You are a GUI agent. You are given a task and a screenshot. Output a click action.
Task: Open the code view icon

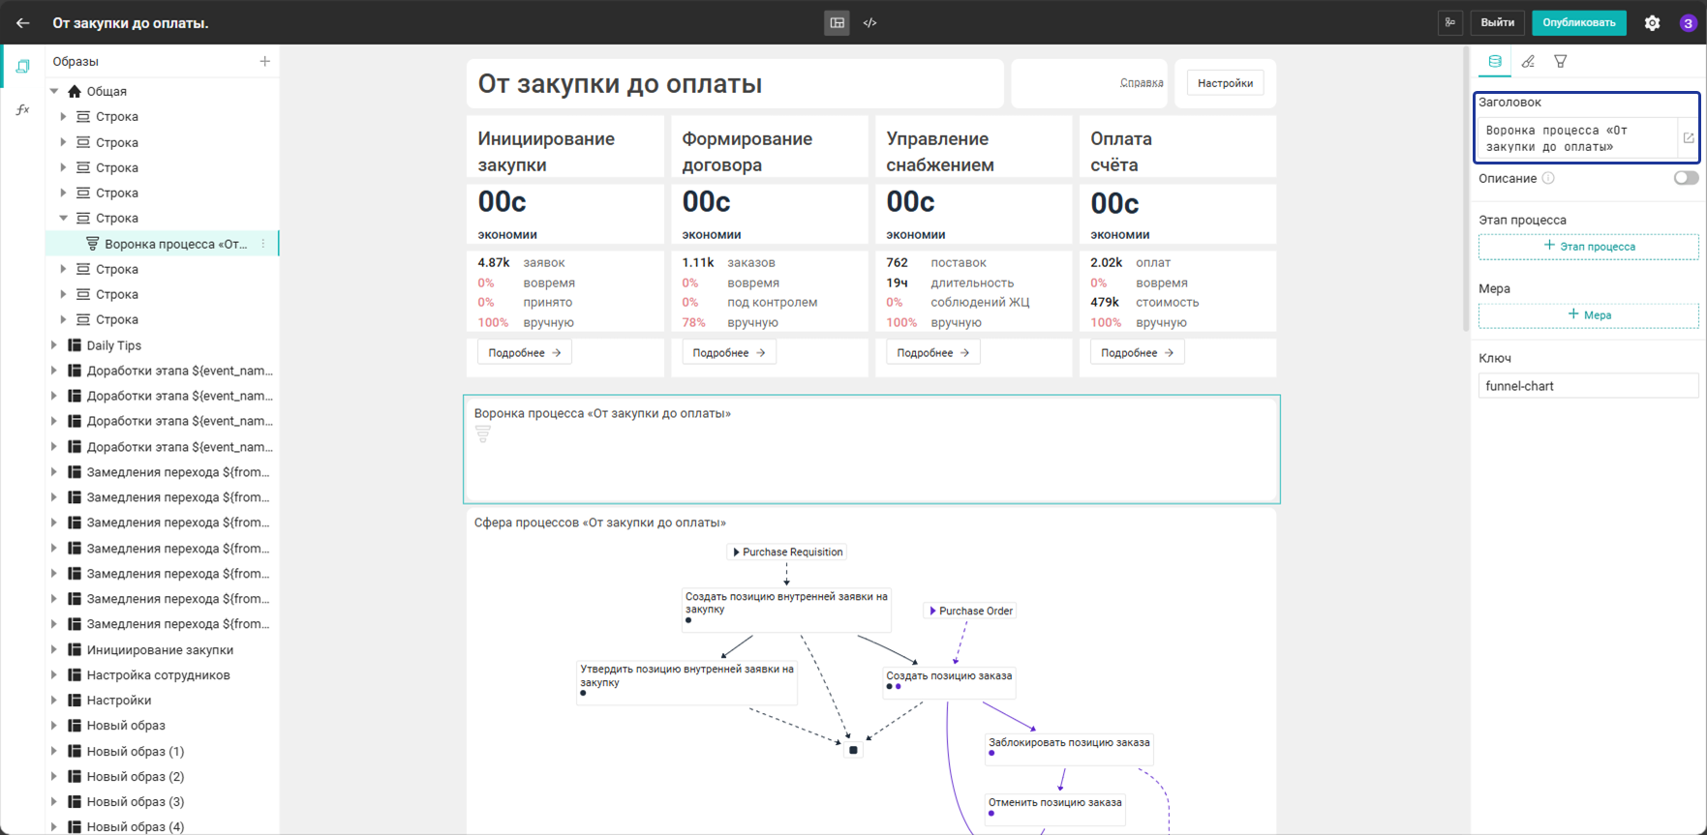[x=870, y=23]
